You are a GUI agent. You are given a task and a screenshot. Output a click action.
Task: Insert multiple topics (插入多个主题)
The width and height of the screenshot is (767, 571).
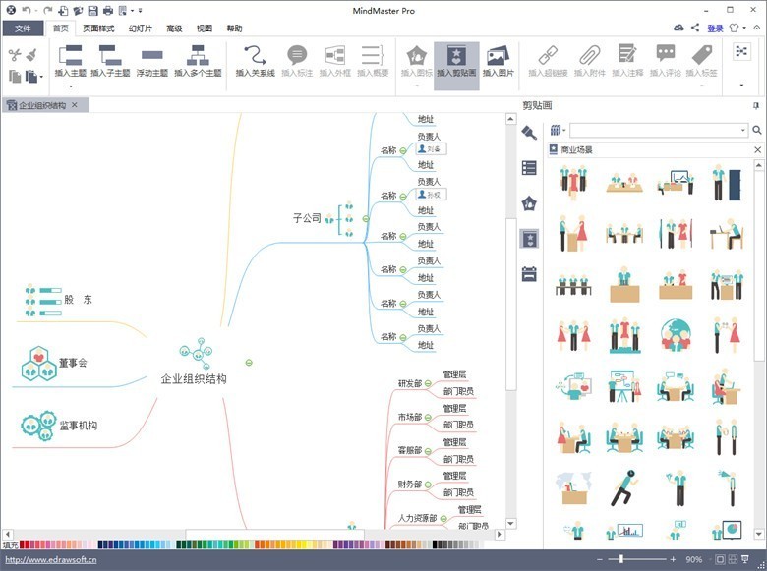(198, 61)
